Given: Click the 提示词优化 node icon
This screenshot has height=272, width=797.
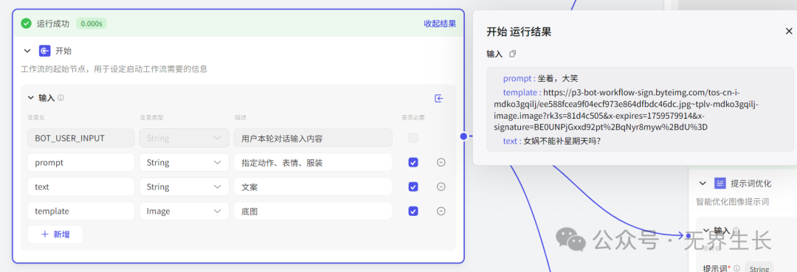Looking at the screenshot, I should pos(720,184).
